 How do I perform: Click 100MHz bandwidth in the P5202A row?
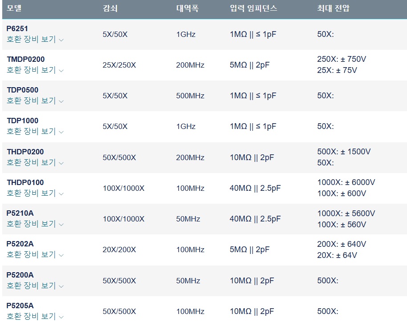[190, 250]
